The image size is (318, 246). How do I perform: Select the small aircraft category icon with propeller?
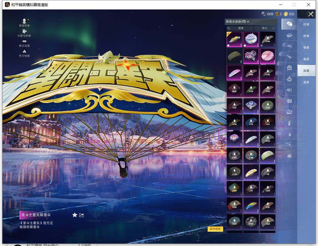click(289, 46)
